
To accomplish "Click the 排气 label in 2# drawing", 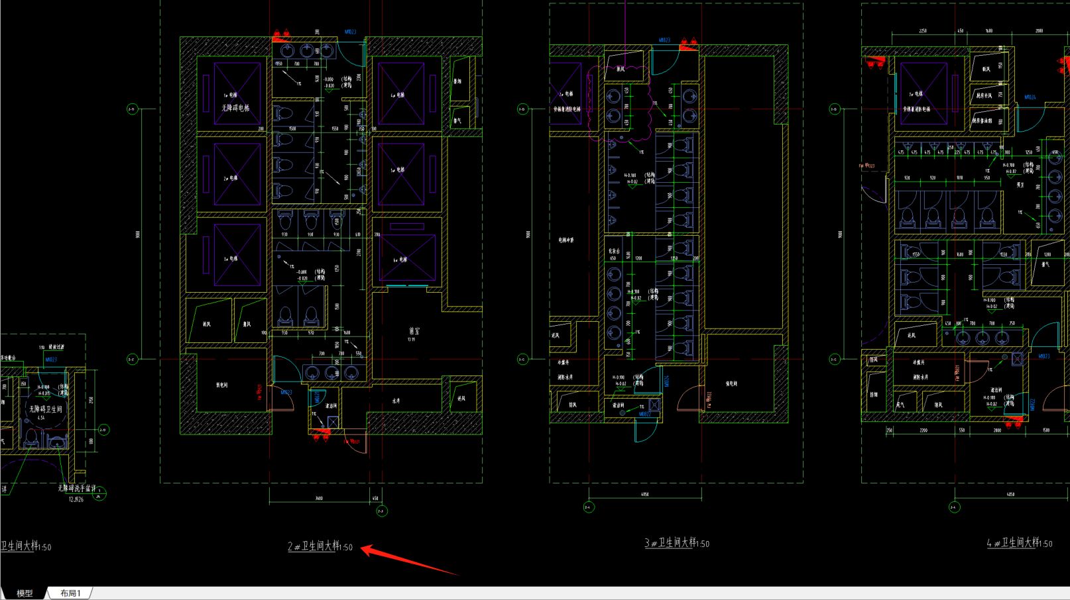I will (x=457, y=121).
